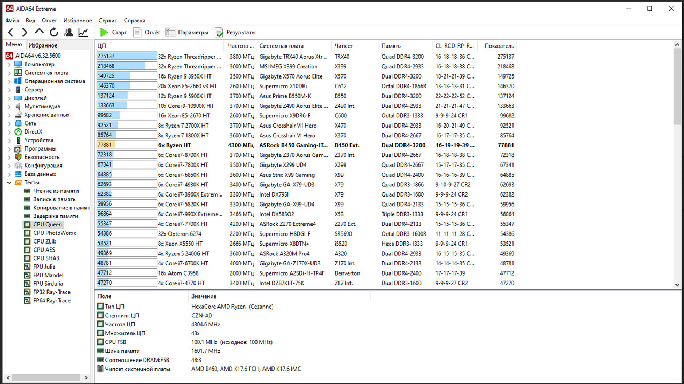Expand the Хранение данных tree node
684x384 pixels.
click(9, 115)
